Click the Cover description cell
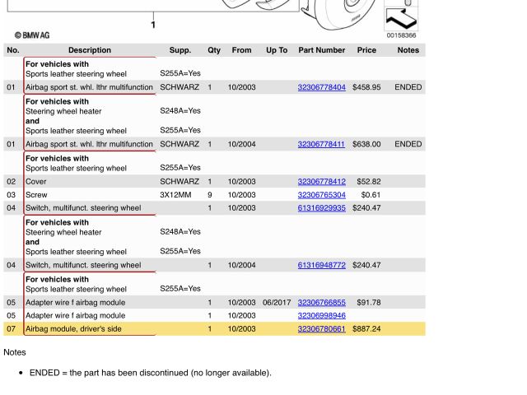This screenshot has width=527, height=395. click(37, 182)
